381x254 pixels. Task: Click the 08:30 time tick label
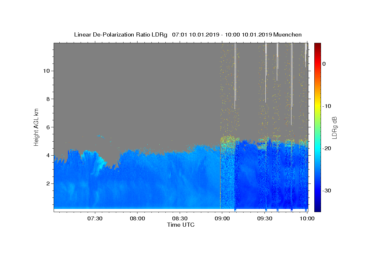(x=180, y=218)
